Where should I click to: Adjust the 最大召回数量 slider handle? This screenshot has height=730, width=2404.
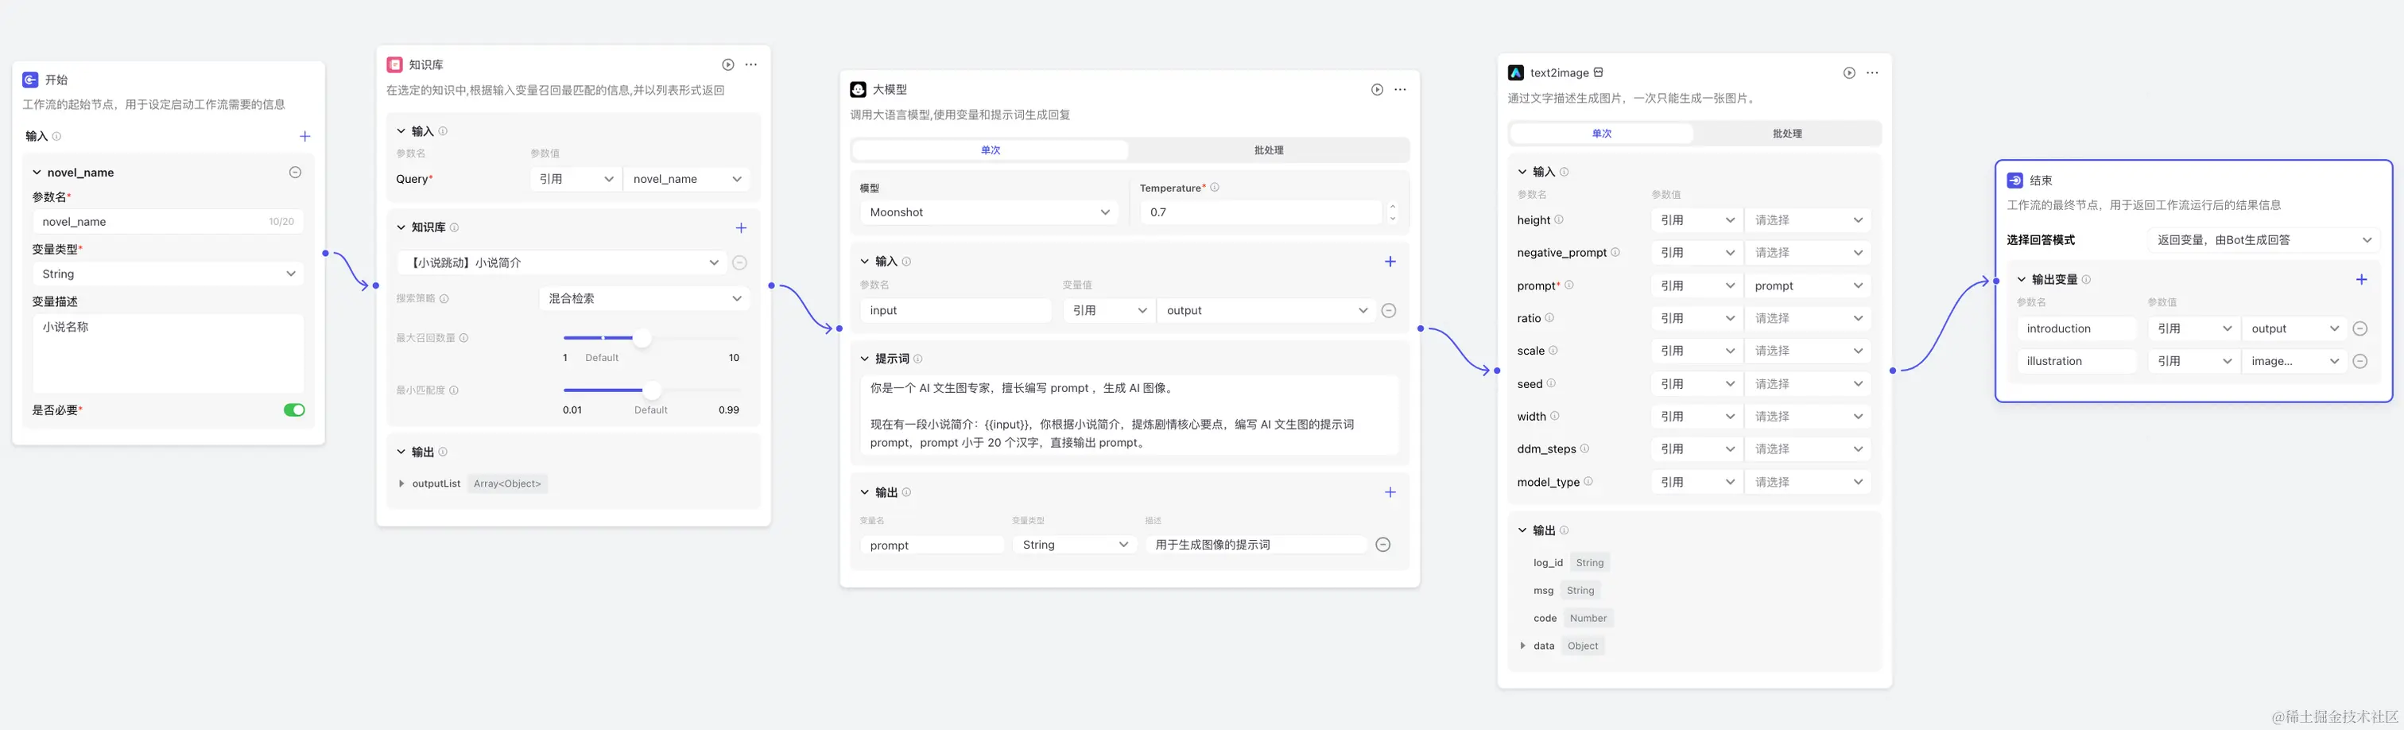point(642,338)
